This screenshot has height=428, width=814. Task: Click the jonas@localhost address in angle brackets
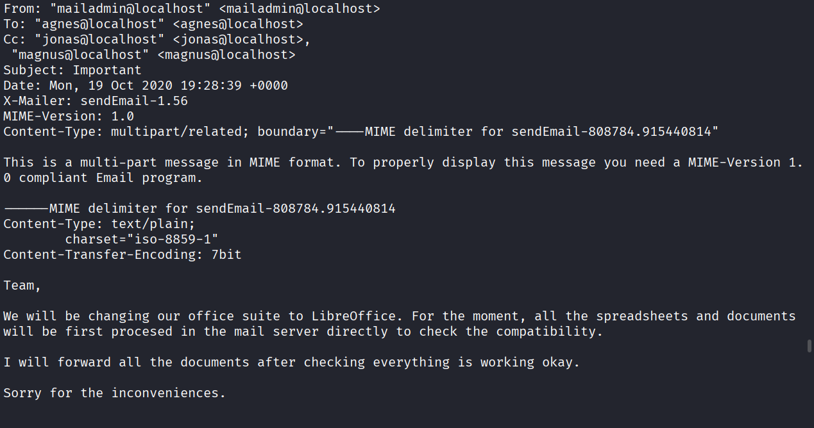(238, 40)
